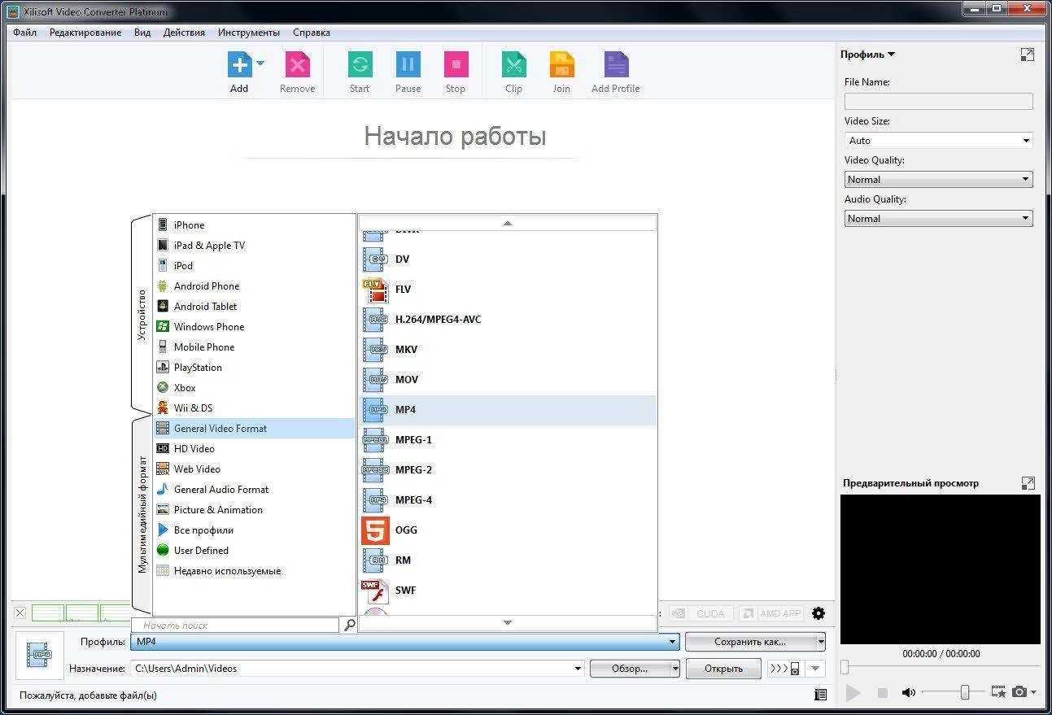
Task: Select the Web Video category
Action: 254,469
